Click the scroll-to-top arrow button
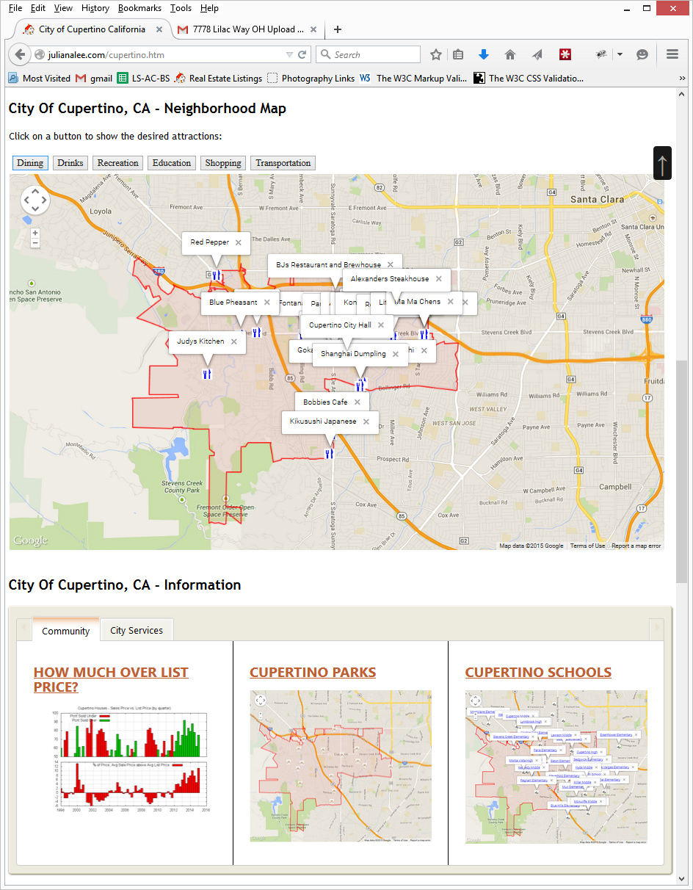This screenshot has width=693, height=890. coord(662,163)
